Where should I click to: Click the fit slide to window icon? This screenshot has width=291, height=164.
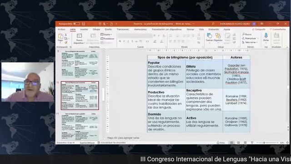click(287, 143)
